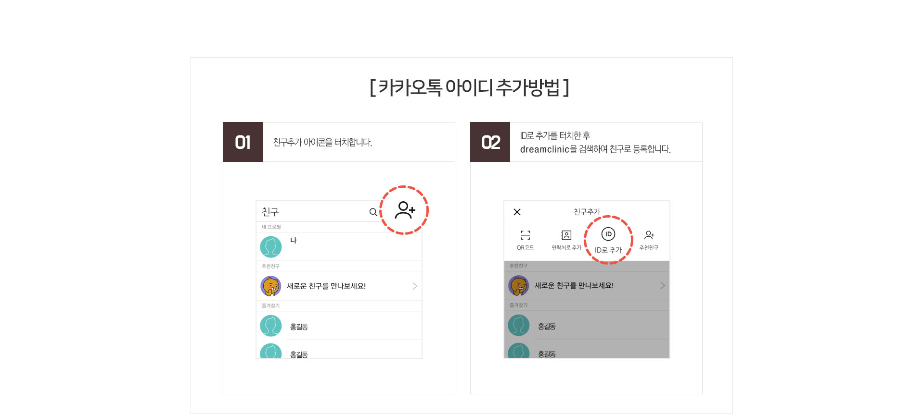Screen dimensions: 924x414
Task: Close the 친구추가 panel with the X
Action: tap(517, 212)
